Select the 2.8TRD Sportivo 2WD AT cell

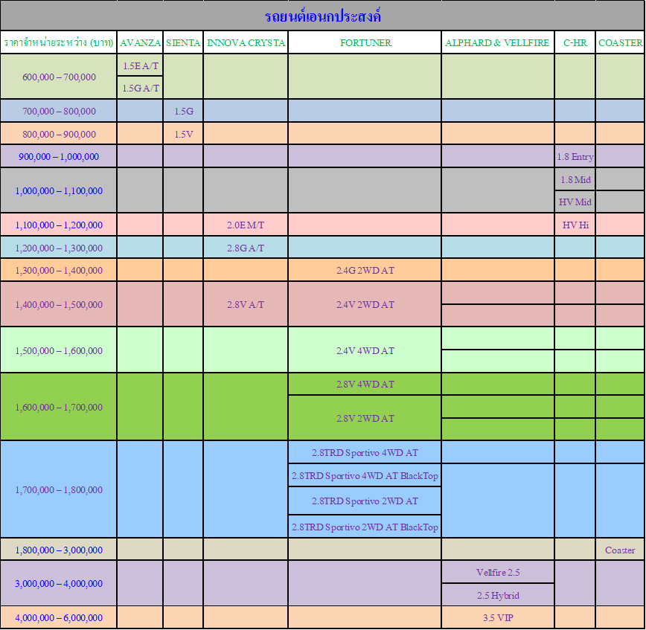(365, 501)
